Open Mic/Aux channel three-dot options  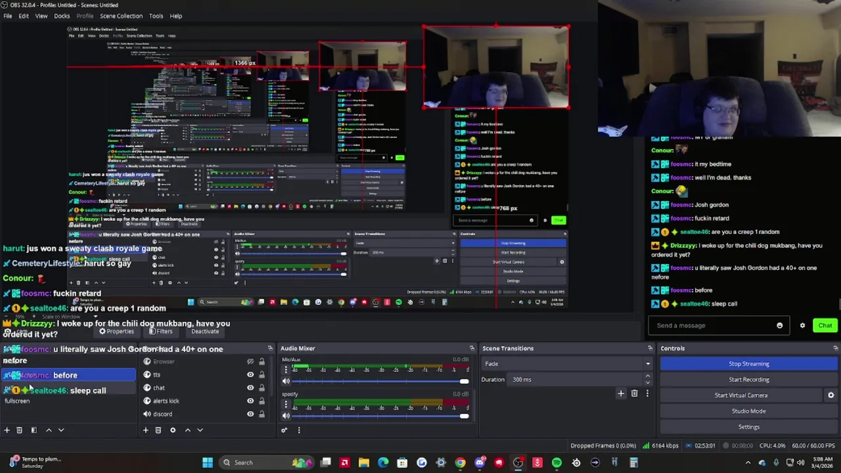(x=286, y=370)
